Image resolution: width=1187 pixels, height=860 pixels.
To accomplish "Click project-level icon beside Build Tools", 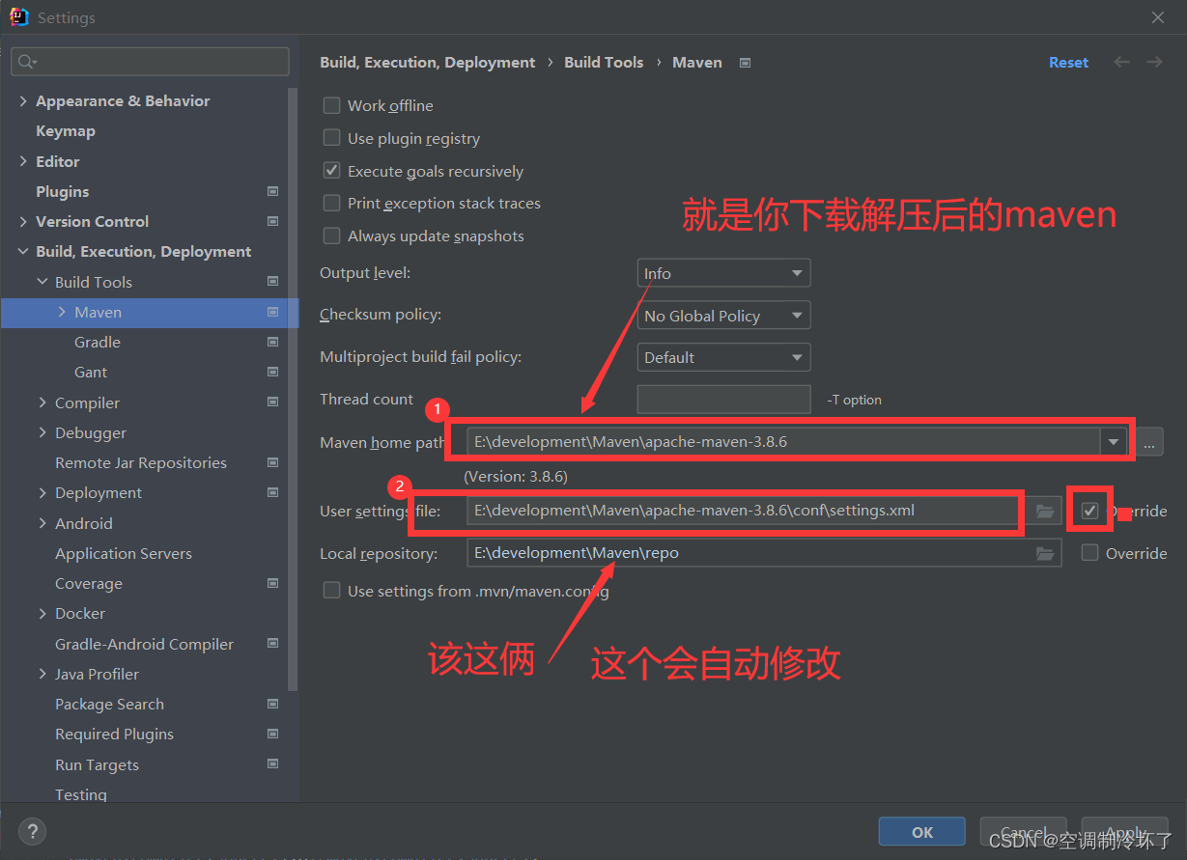I will (x=272, y=282).
